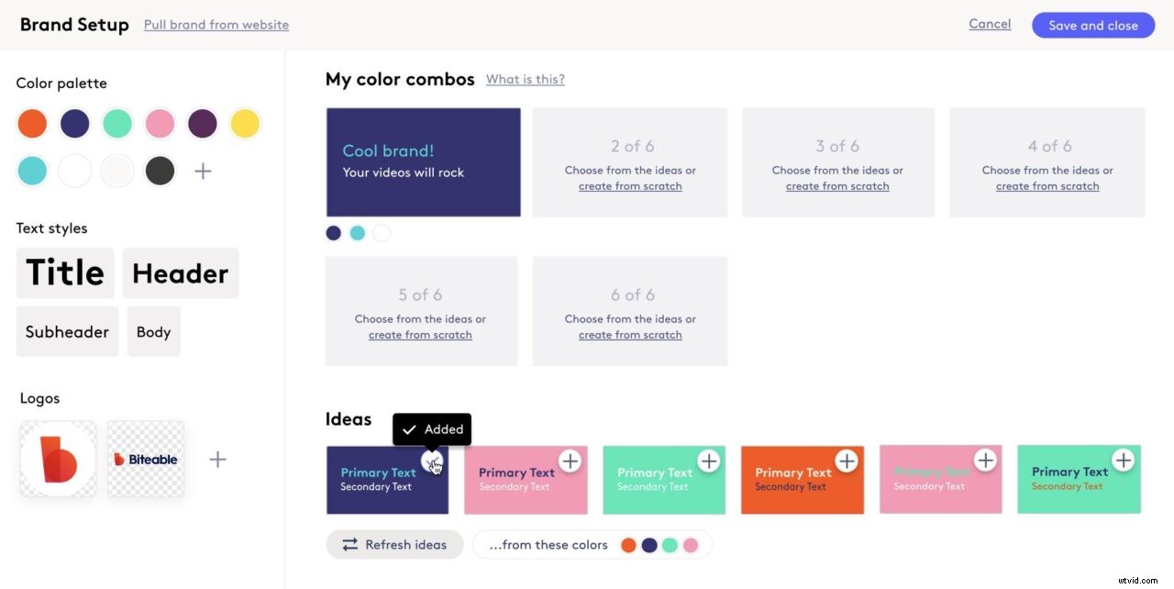
Task: Create combo 2 of 6 from scratch
Action: click(x=629, y=185)
